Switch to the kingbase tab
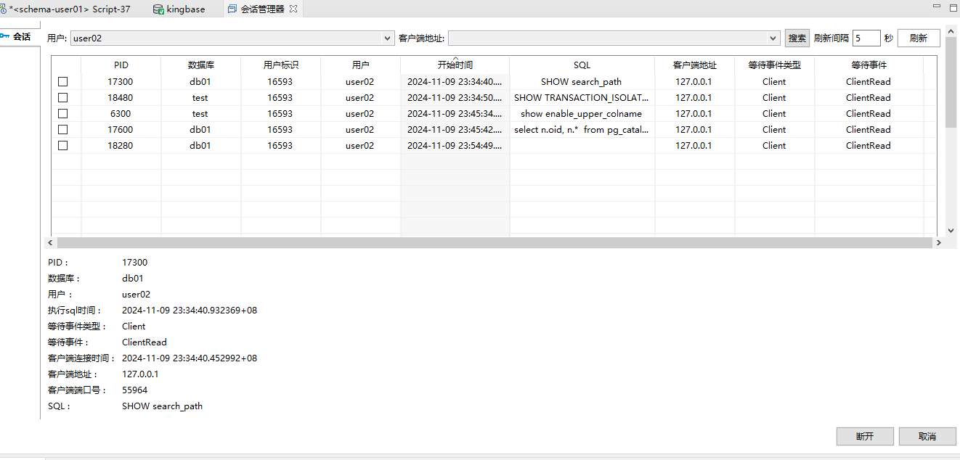The width and height of the screenshot is (960, 460). 185,9
